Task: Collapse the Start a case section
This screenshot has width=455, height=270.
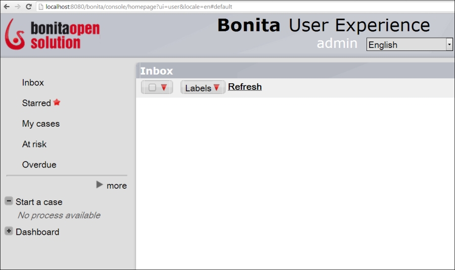Action: pyautogui.click(x=9, y=201)
